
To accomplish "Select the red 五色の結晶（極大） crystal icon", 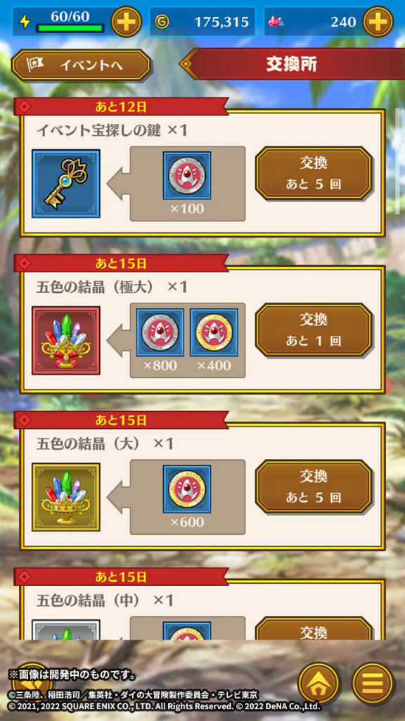I will tap(66, 340).
